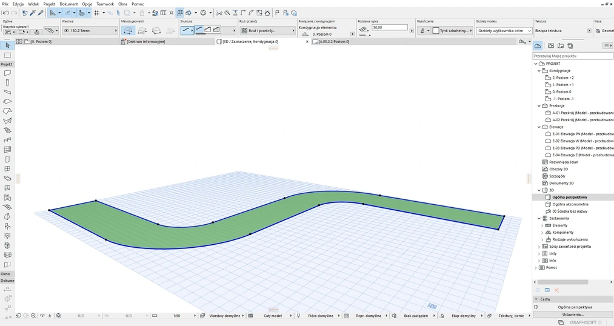Open the 130-Z Teren layer dropdown
This screenshot has width=614, height=326.
point(90,30)
